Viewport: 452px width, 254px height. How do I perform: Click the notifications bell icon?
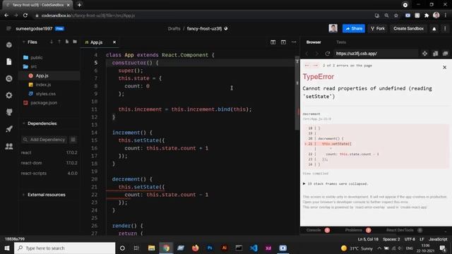pos(434,28)
